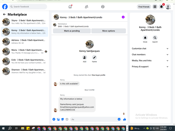Open volume control in system tray
The width and height of the screenshot is (175, 131).
pyautogui.click(x=157, y=129)
